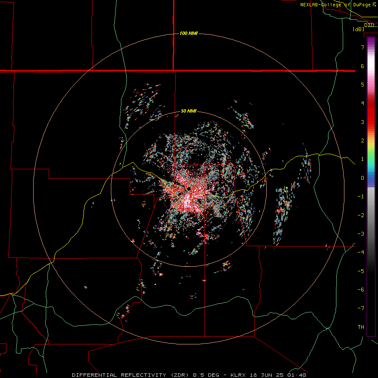Click "0.5 DEG" elevation in the bottom caption
Screen dimensions: 378x378
206,375
